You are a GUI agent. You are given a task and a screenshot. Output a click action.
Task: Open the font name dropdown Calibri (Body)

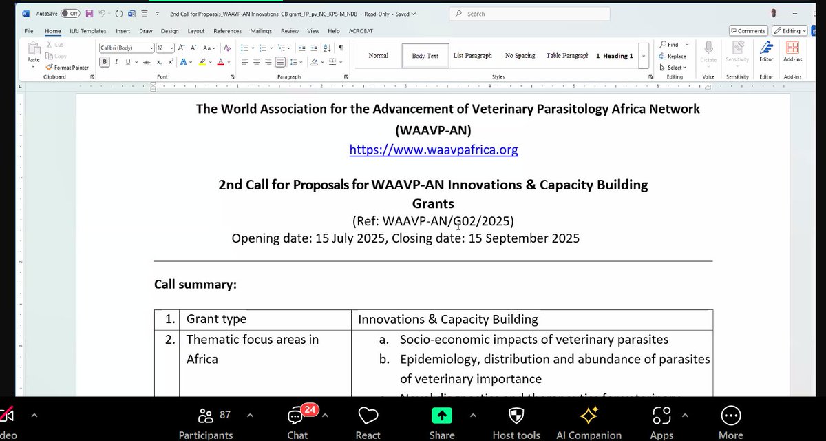151,48
